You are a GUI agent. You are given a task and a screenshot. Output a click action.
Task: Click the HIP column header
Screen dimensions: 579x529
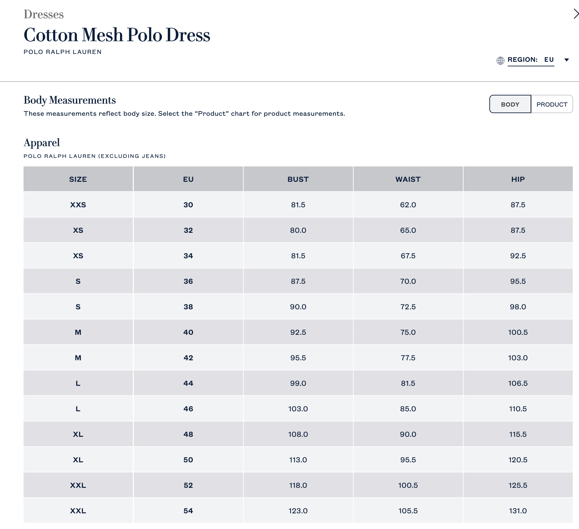point(518,179)
